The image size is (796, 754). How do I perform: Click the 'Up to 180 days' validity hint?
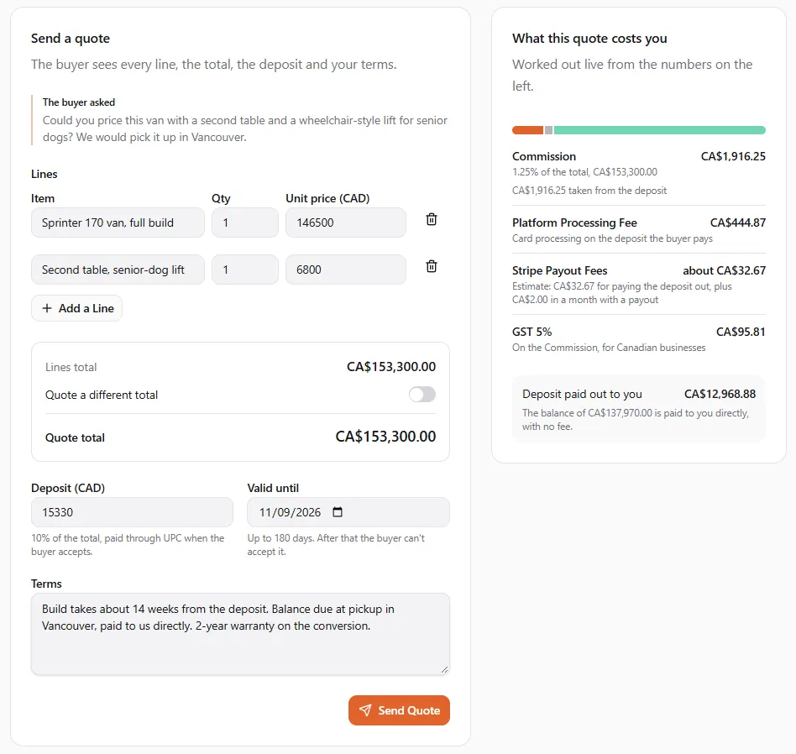(x=336, y=545)
